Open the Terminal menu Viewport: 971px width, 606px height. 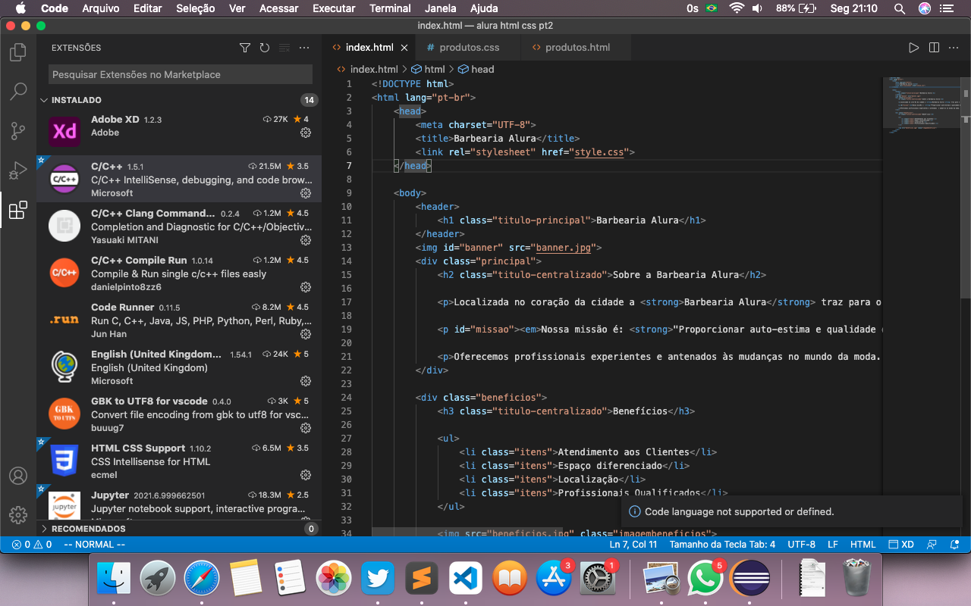(x=390, y=8)
